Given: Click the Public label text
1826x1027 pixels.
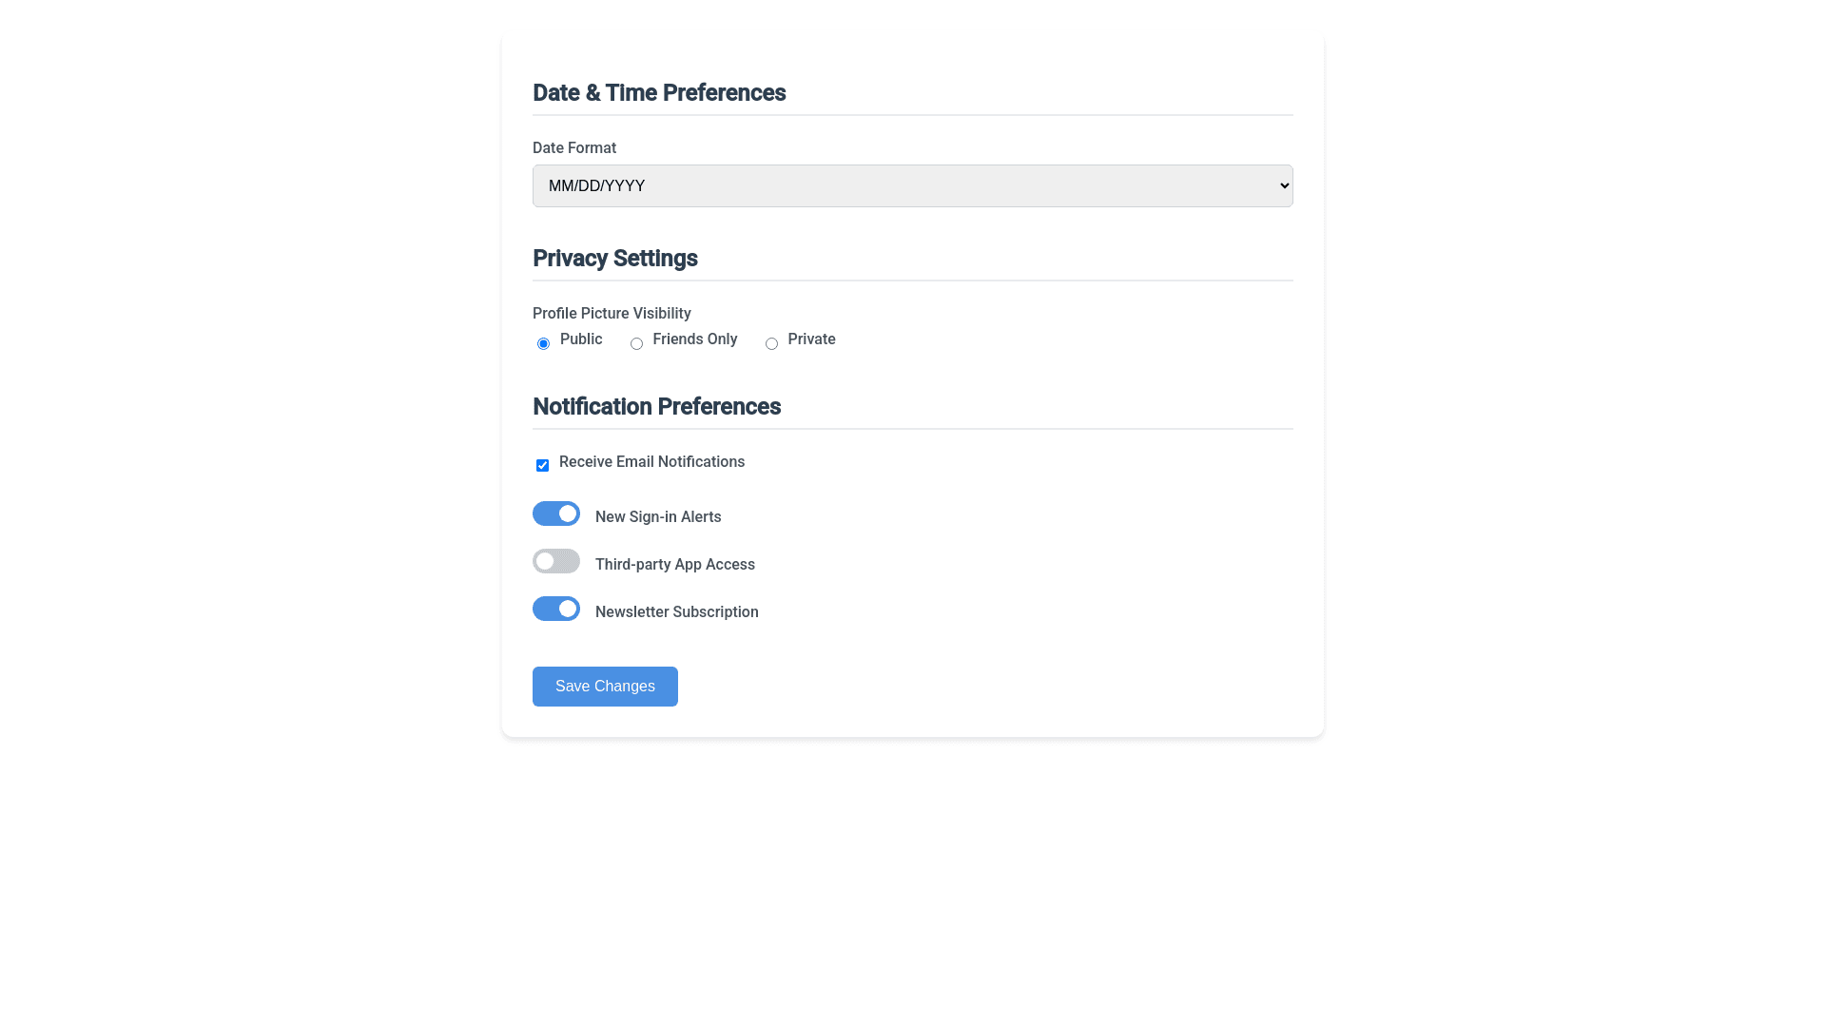Looking at the screenshot, I should [x=581, y=339].
